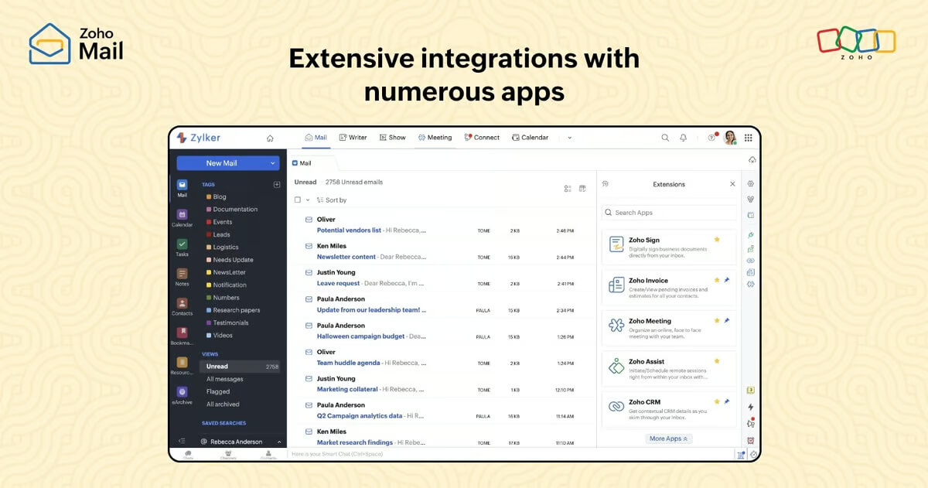Compose with the New Mail button
Screen dimensions: 928x488
221,163
